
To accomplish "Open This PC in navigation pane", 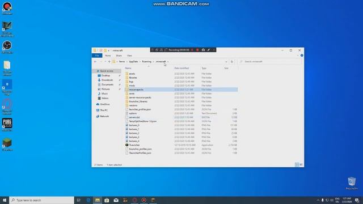I will tap(104, 110).
